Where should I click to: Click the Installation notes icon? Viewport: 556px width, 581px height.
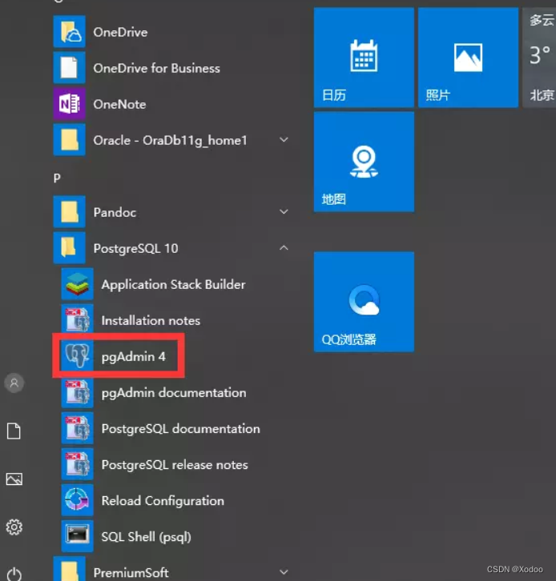(77, 320)
